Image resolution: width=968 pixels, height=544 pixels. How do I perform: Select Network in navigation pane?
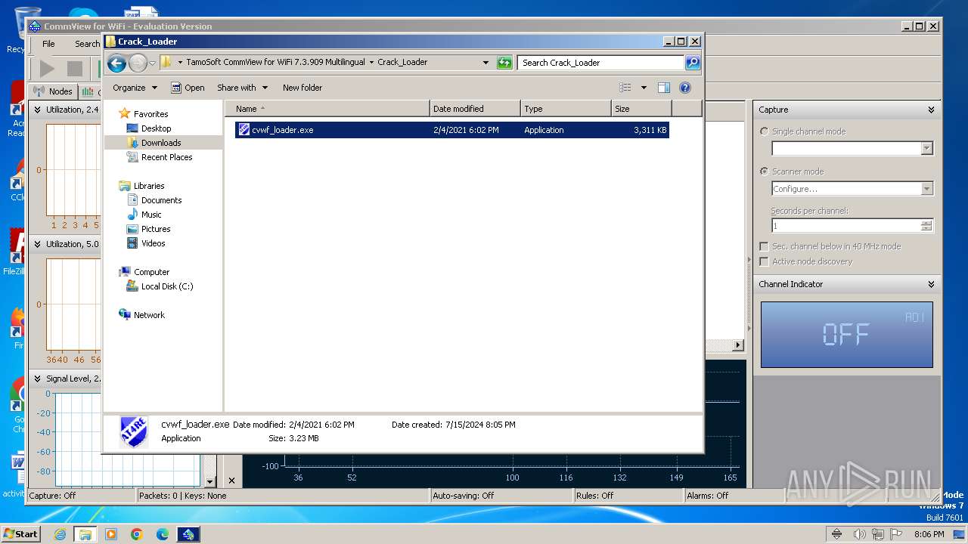(x=149, y=315)
